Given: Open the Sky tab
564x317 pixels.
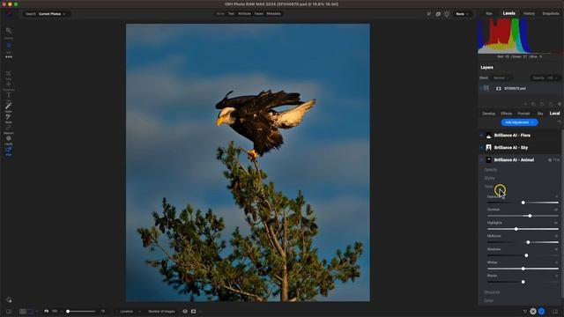Looking at the screenshot, I should point(540,114).
